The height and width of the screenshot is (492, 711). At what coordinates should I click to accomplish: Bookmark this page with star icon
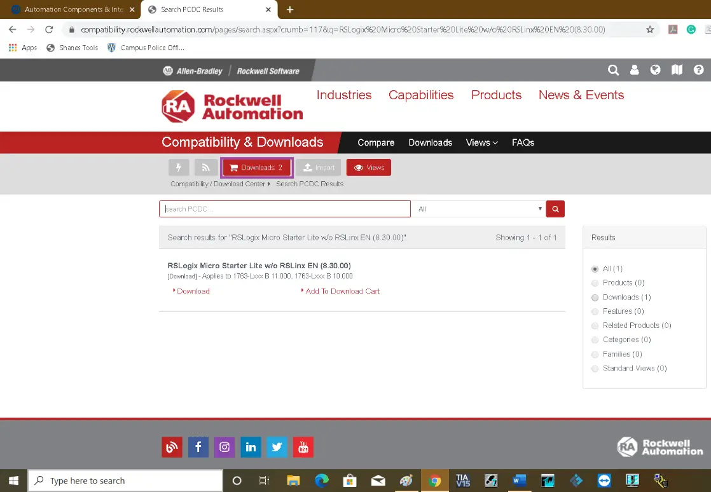650,29
